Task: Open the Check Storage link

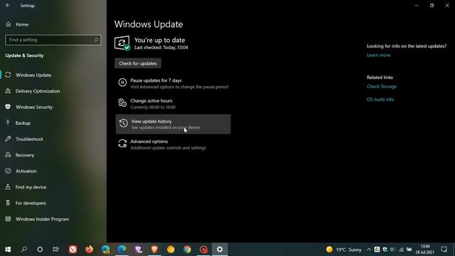Action: coord(382,87)
